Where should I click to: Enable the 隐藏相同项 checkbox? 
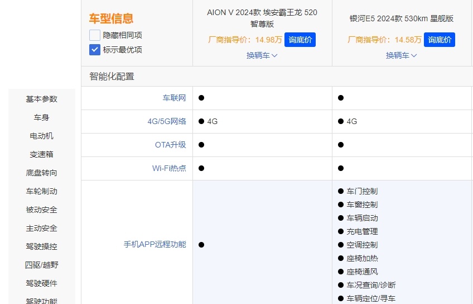[x=95, y=35]
